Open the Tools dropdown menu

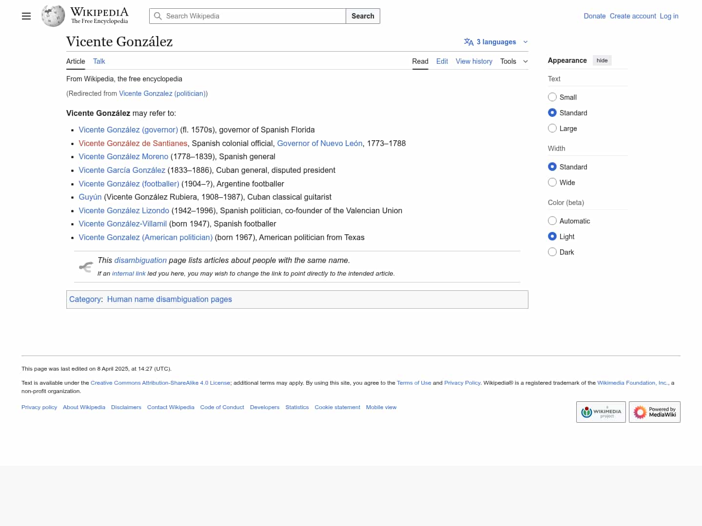point(514,61)
